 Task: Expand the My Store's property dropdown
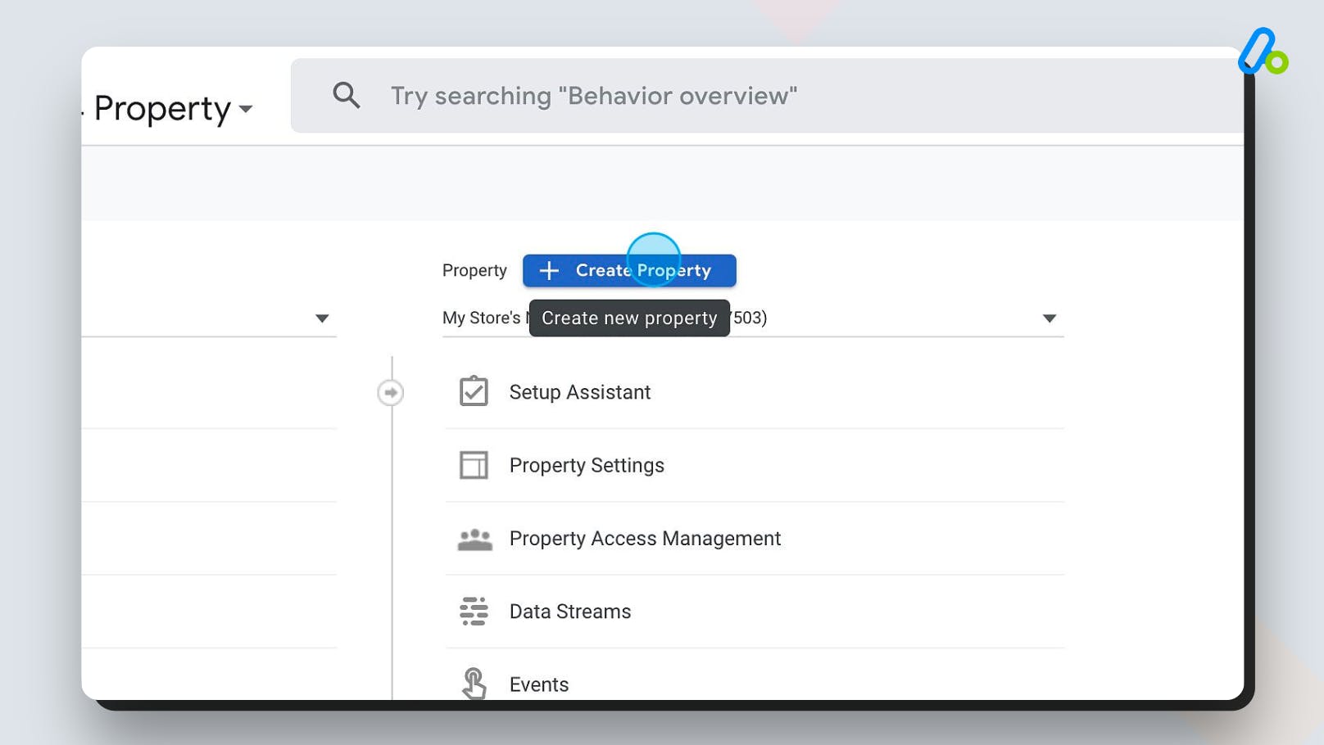click(x=1049, y=318)
